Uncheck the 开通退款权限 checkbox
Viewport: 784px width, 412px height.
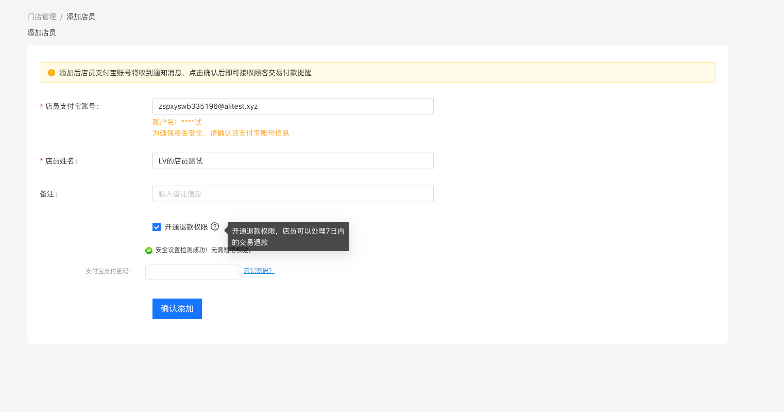click(x=157, y=227)
